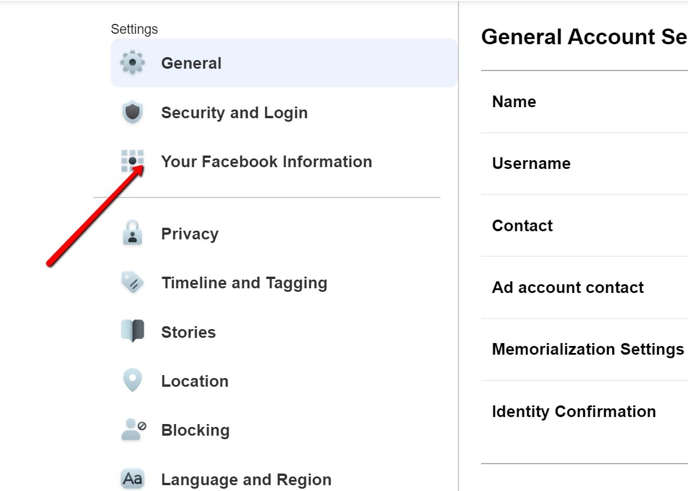Open Memorialization Settings row
Screen dimensions: 688x491
pyautogui.click(x=584, y=349)
